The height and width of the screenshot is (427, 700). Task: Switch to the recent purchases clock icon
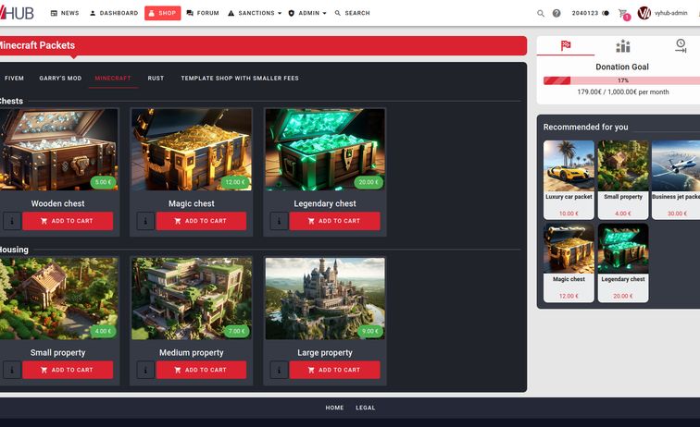click(x=680, y=46)
